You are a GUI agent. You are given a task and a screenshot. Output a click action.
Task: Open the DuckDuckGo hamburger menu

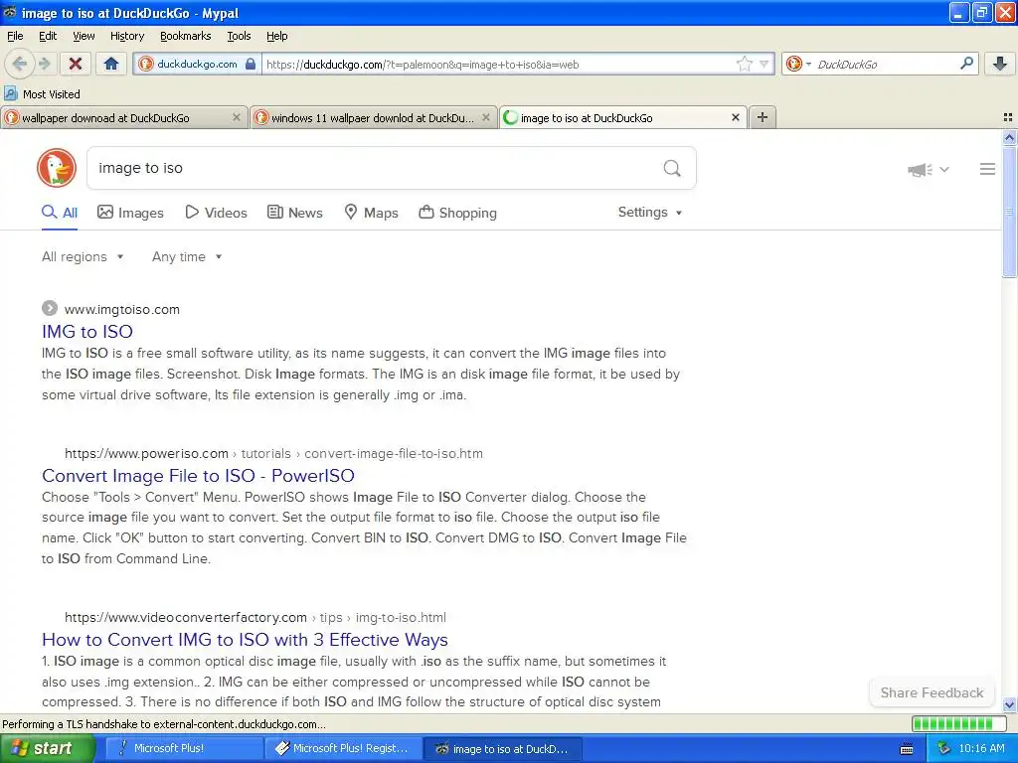pyautogui.click(x=987, y=169)
